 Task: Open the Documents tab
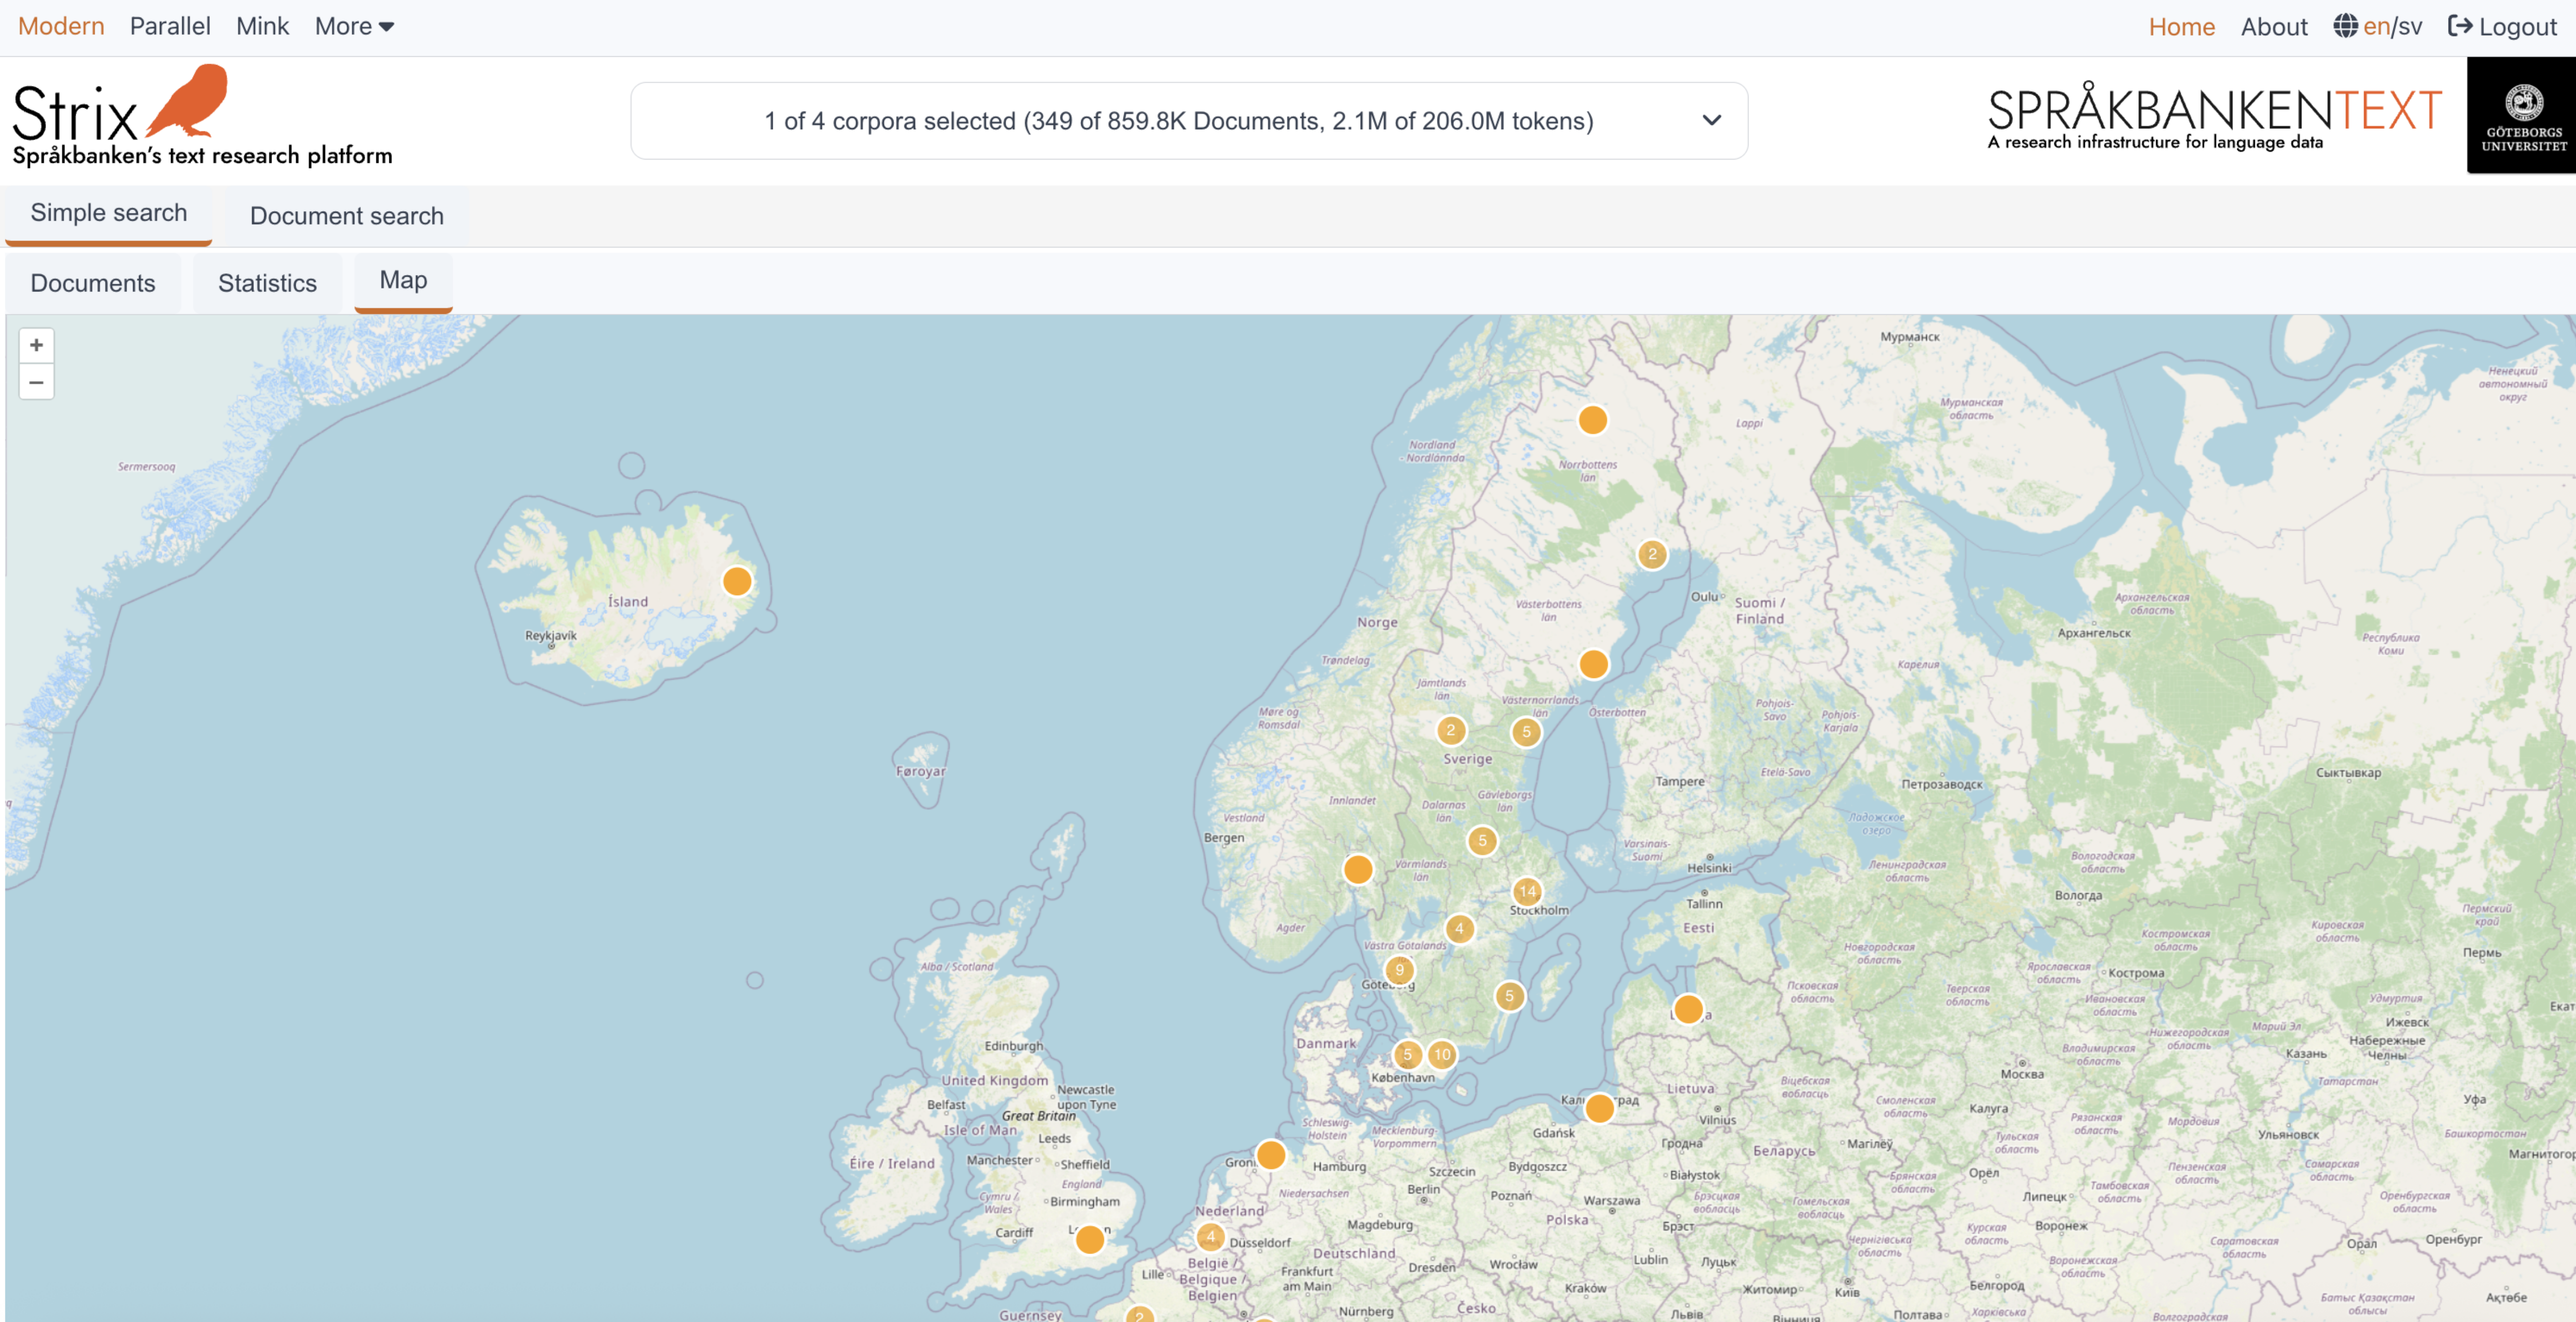click(x=93, y=283)
